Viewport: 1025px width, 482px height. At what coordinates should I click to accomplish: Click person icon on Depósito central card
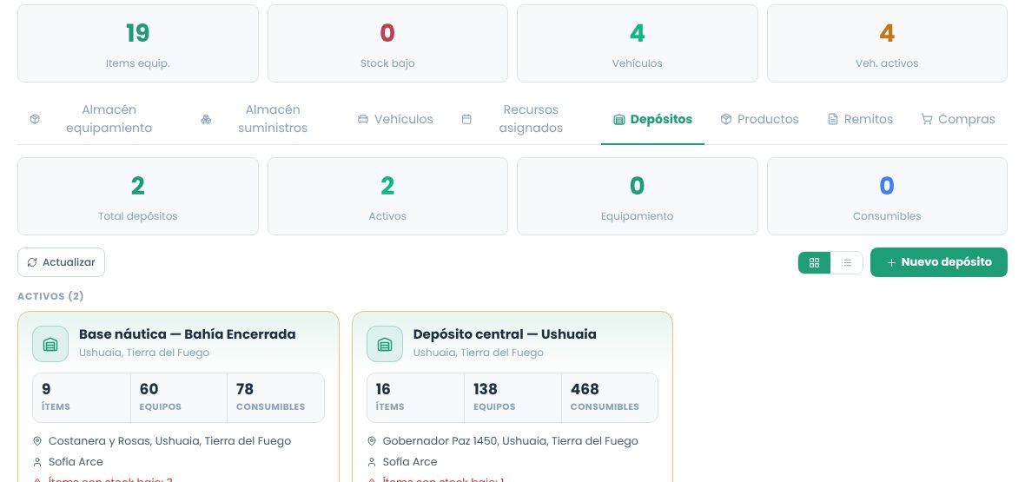[372, 462]
